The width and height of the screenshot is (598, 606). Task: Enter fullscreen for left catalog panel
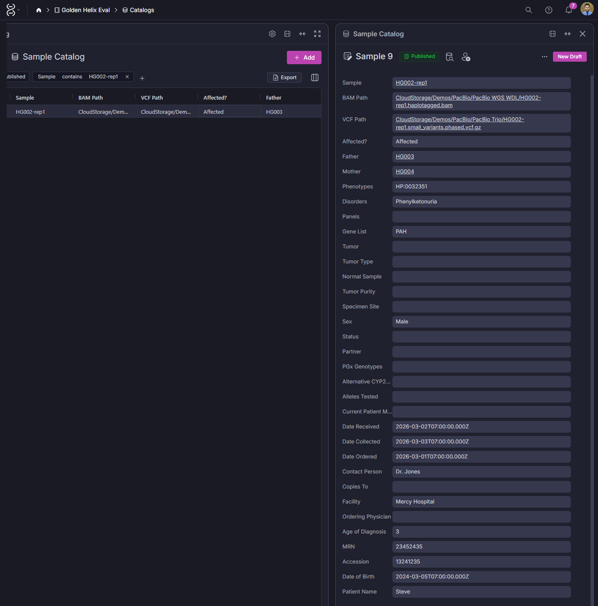tap(317, 34)
